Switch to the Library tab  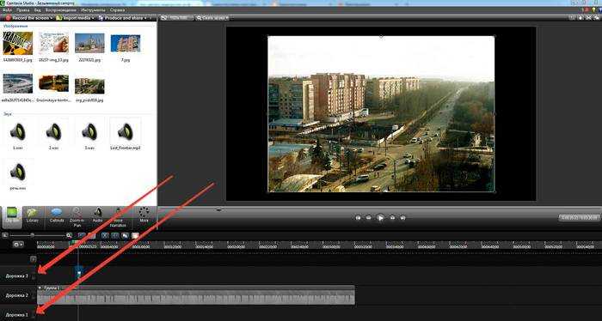click(x=33, y=216)
